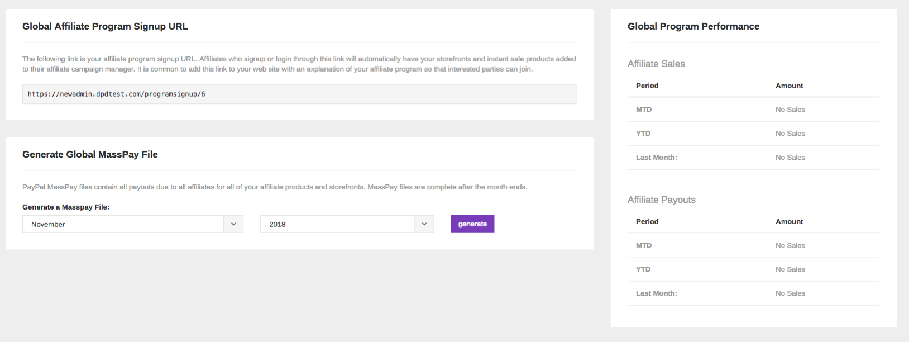Click Last Month row in Affiliate Sales
The height and width of the screenshot is (342, 909).
753,158
